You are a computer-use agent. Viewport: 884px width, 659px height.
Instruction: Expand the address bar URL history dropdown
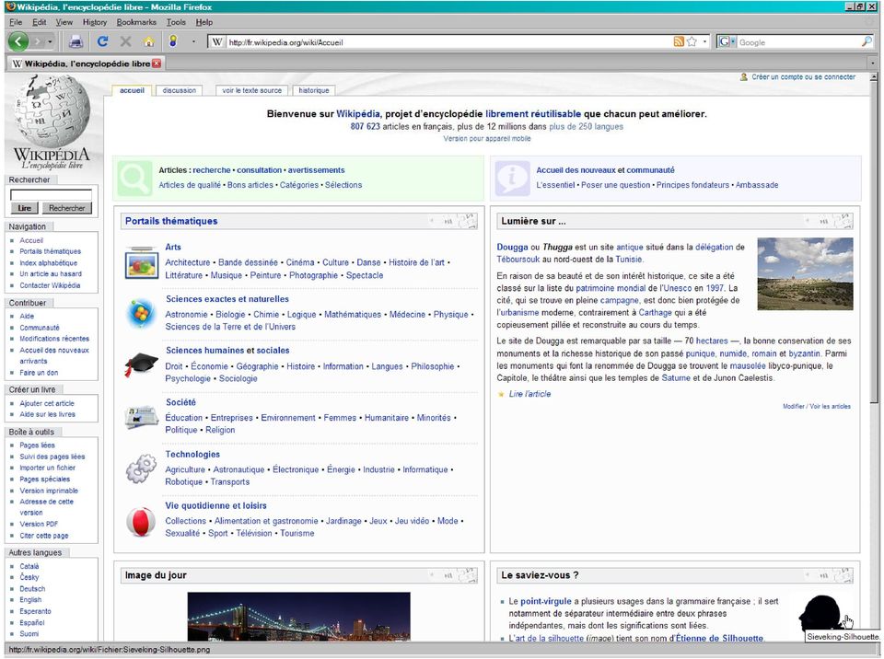pyautogui.click(x=704, y=41)
